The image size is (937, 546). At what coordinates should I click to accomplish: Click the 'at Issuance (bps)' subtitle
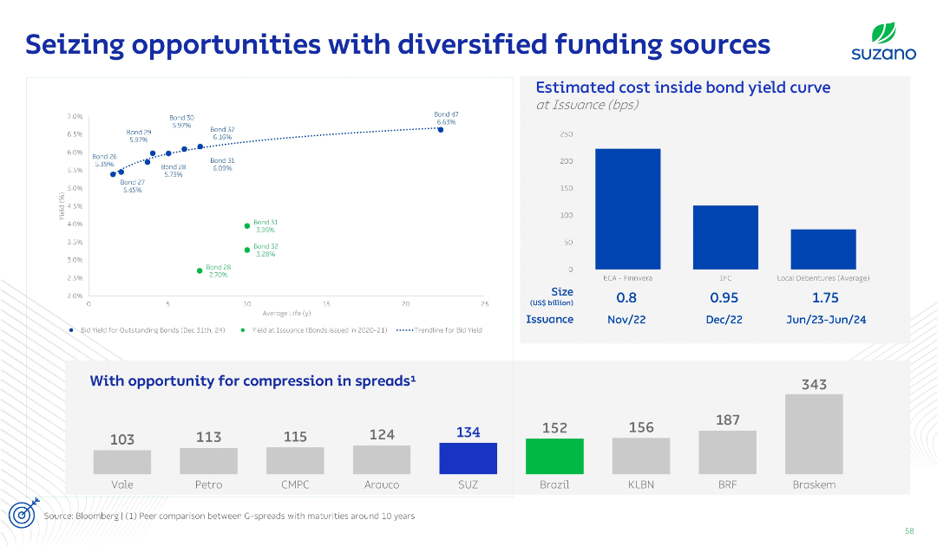pyautogui.click(x=586, y=105)
